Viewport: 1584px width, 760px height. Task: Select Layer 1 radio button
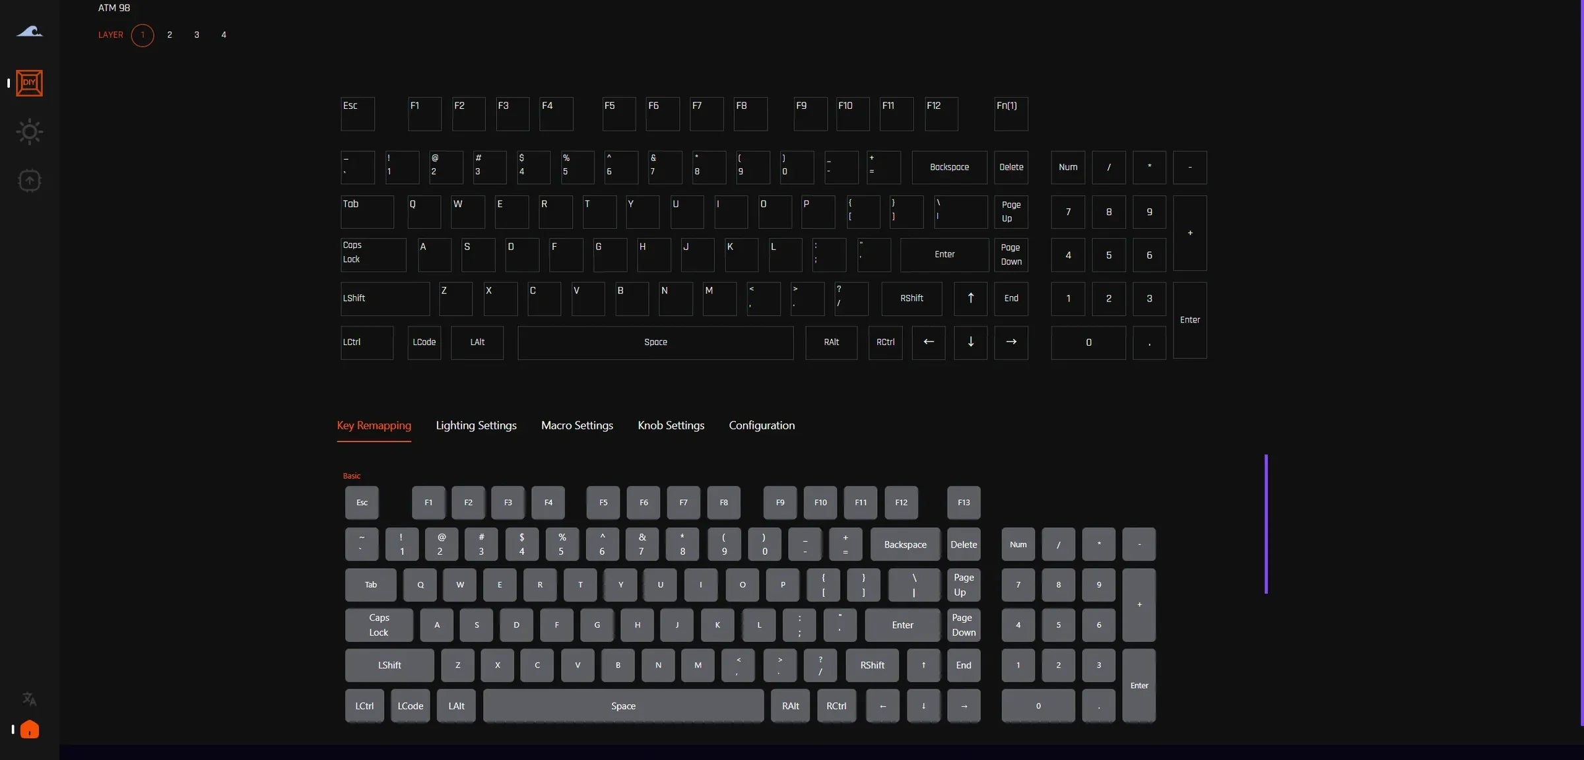(x=143, y=35)
